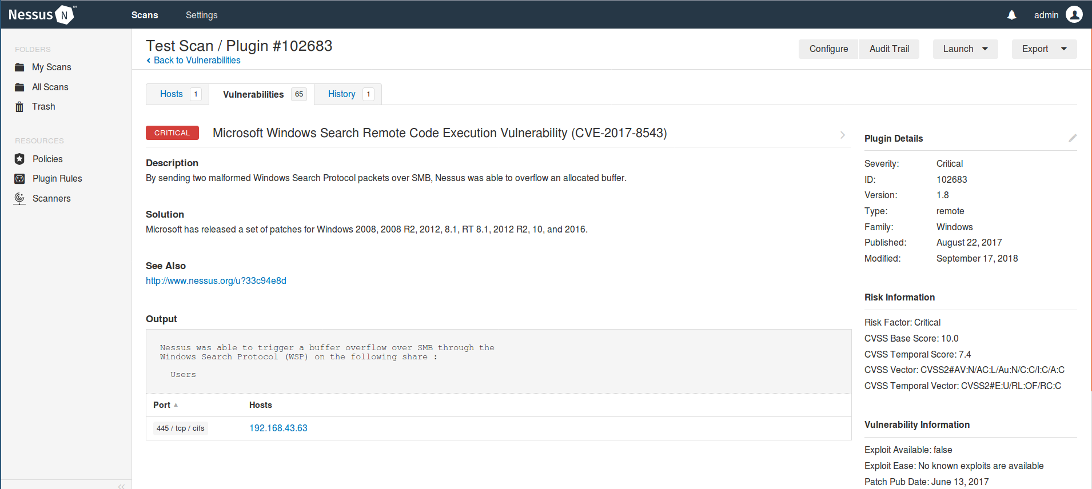Click the Export button label
Screen dimensions: 1092x489
click(1035, 49)
